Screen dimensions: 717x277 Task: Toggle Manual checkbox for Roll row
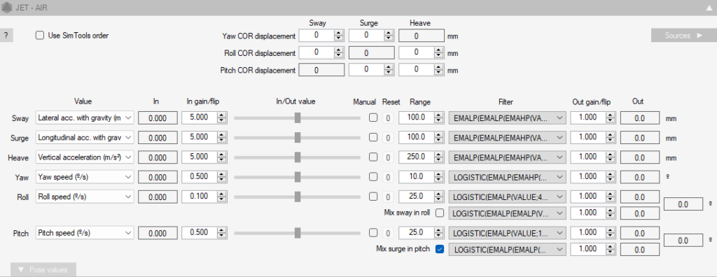(373, 196)
